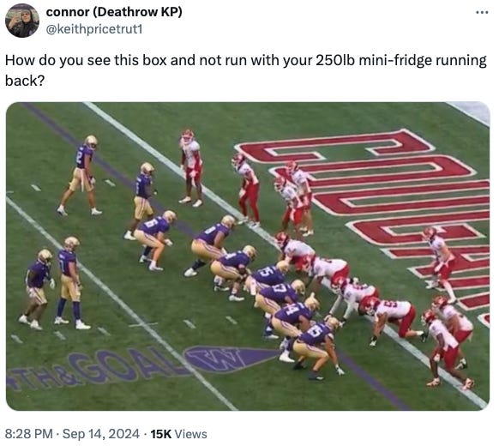The width and height of the screenshot is (499, 446).
Task: Select the tweet text about the box
Action: tap(246, 70)
